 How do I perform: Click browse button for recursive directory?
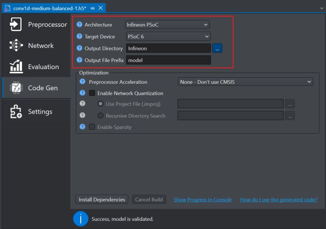point(290,116)
